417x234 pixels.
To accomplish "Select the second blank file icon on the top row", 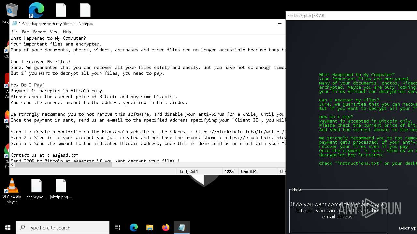I will (x=85, y=10).
